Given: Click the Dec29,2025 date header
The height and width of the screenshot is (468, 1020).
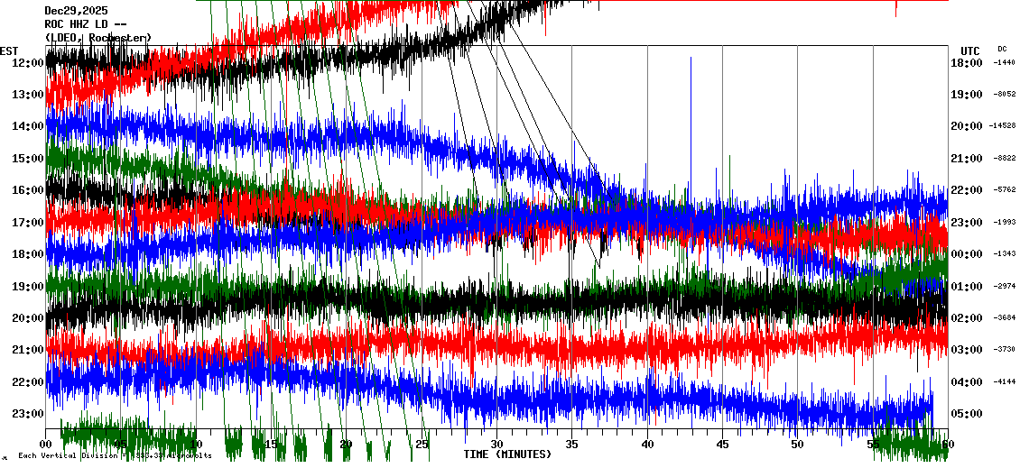Looking at the screenshot, I should [x=75, y=11].
